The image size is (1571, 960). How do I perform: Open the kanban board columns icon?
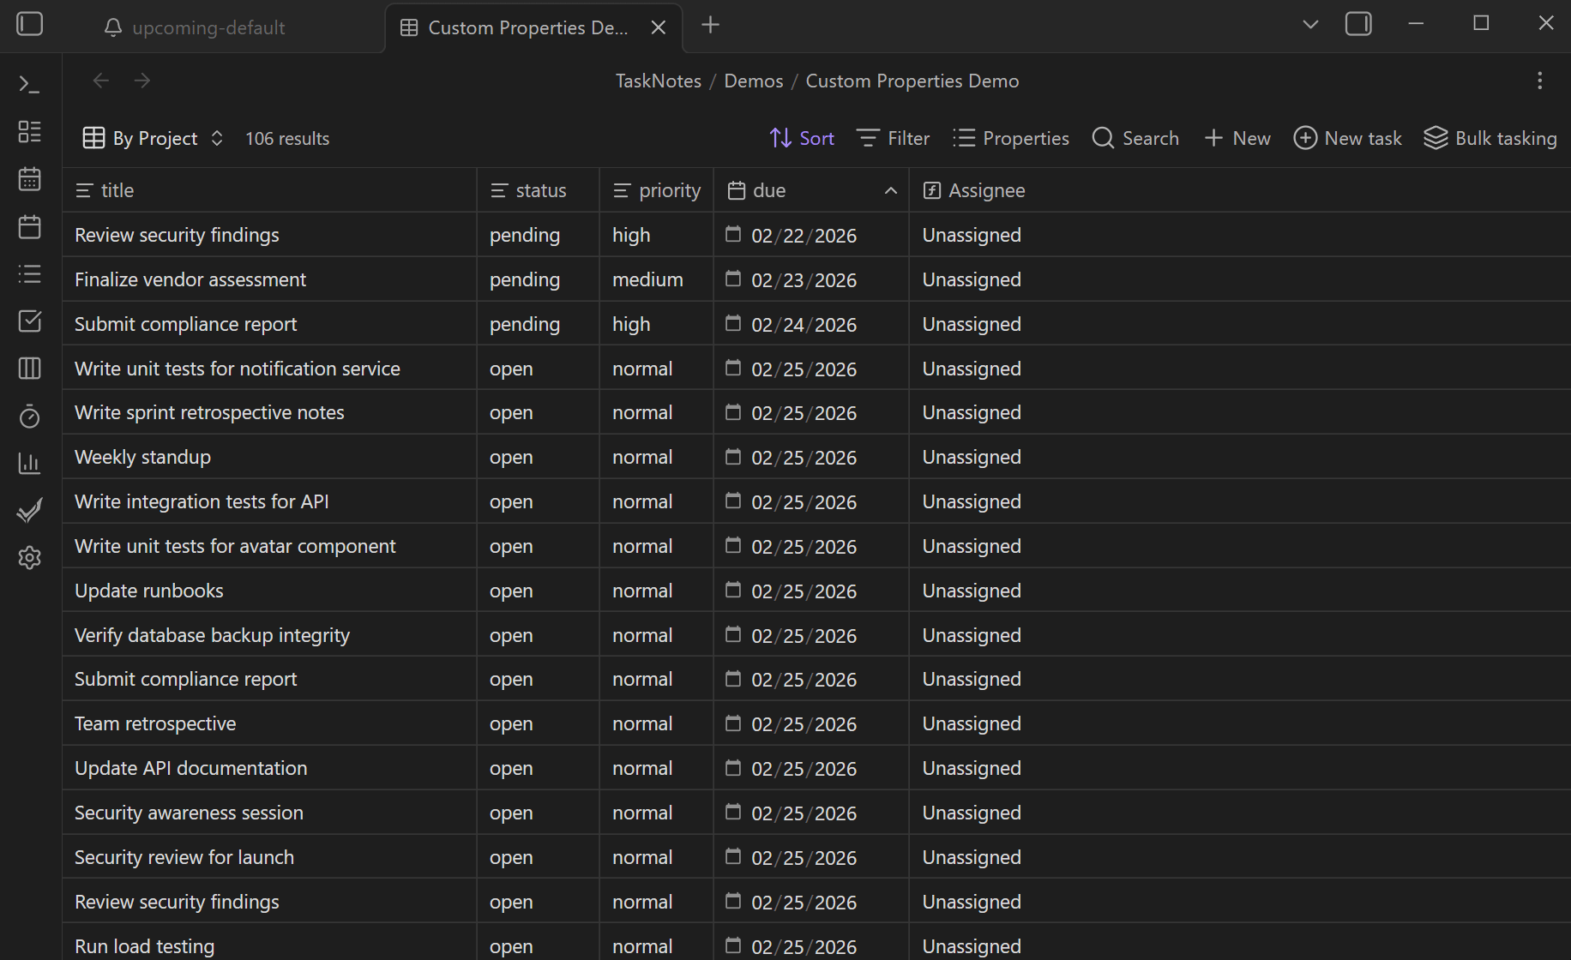(x=29, y=368)
